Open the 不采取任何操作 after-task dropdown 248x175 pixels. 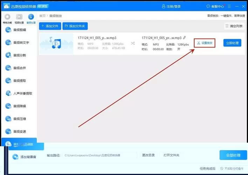point(232,168)
